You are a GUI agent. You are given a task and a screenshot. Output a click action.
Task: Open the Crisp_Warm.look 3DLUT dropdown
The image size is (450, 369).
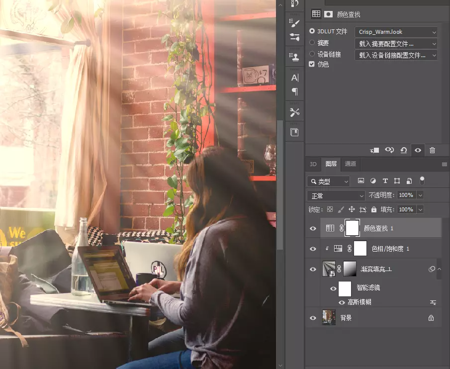(396, 32)
